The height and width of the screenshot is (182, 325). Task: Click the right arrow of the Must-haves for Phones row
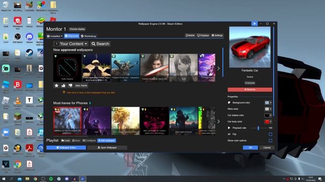click(218, 121)
